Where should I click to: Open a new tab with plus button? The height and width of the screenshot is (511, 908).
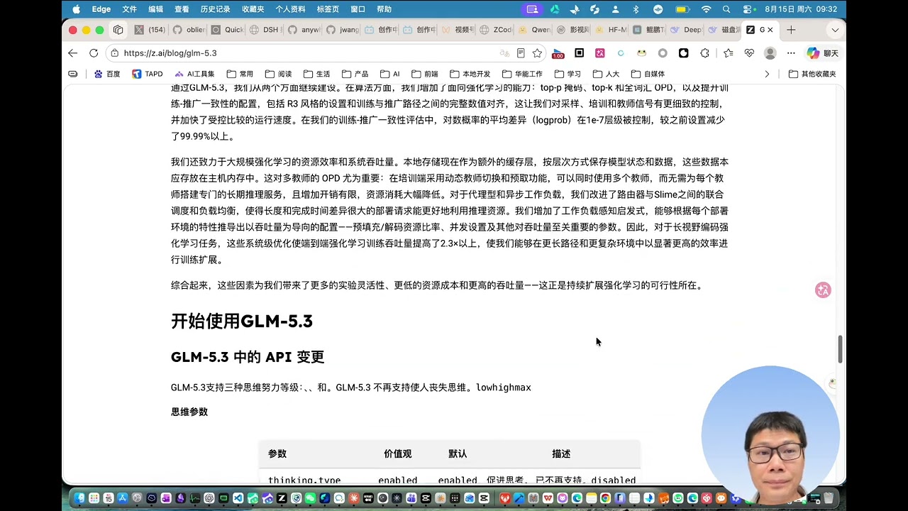(x=791, y=30)
